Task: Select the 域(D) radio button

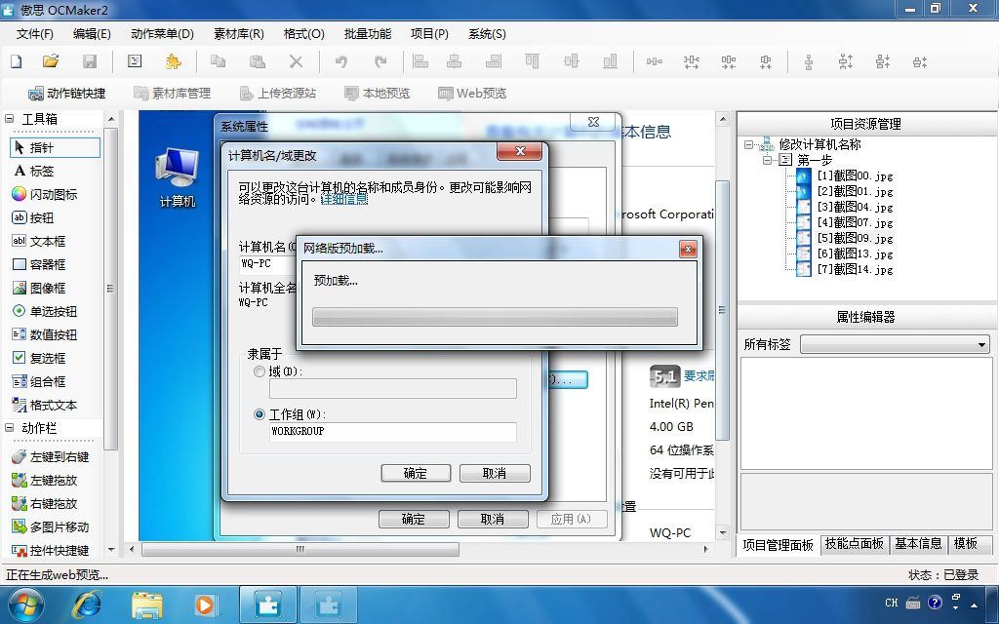Action: coord(260,371)
